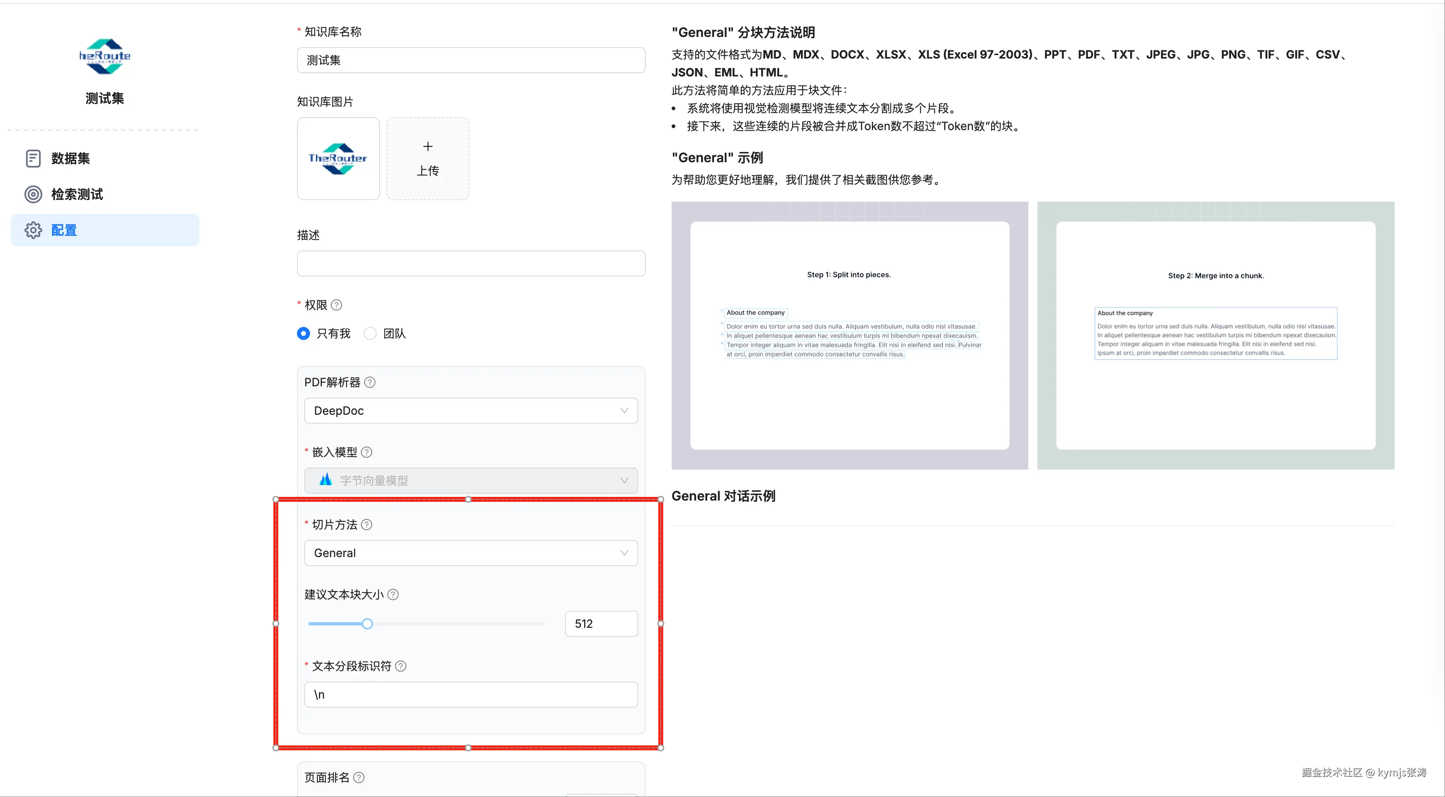Image resolution: width=1445 pixels, height=797 pixels.
Task: Expand the General chunking method dropdown
Action: 471,553
